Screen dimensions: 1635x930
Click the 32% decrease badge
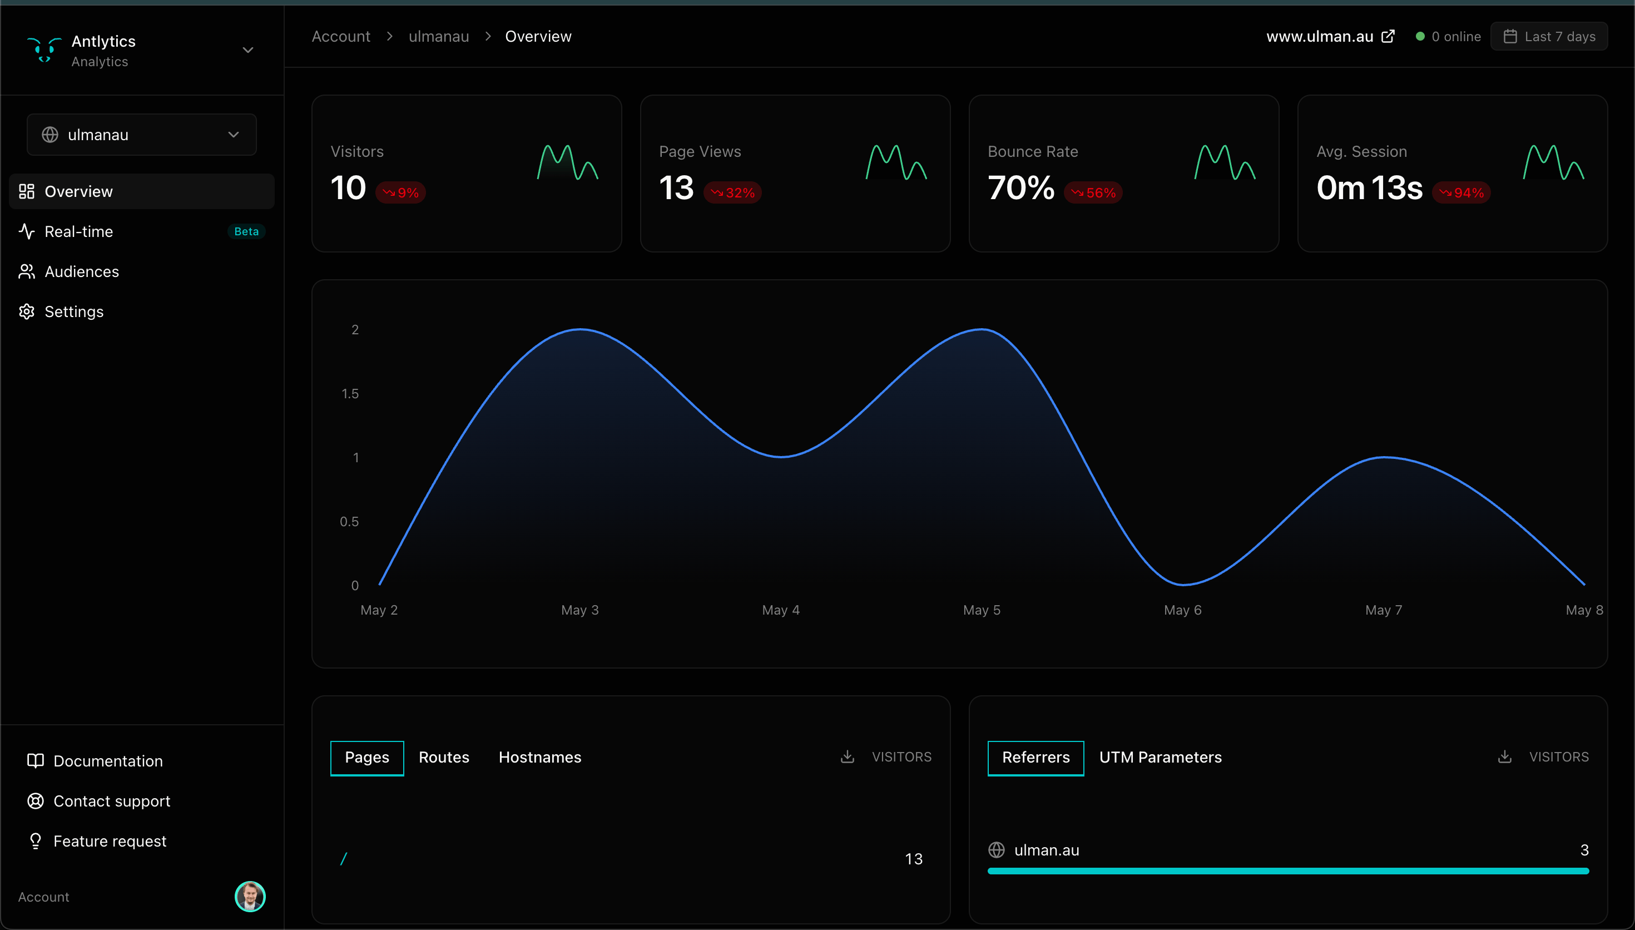[733, 193]
